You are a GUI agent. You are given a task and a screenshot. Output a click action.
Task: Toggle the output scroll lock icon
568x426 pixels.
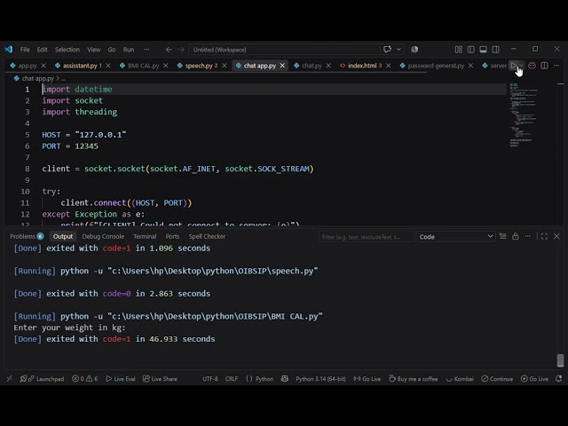coord(515,236)
